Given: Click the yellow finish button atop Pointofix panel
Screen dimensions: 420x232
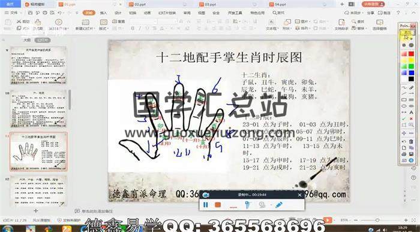Looking at the screenshot, I should pos(407,32).
